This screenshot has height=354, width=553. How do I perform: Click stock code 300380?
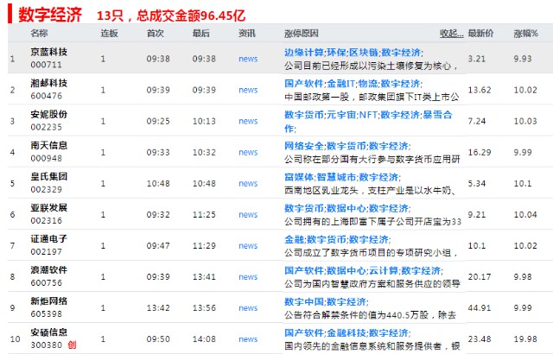46,345
